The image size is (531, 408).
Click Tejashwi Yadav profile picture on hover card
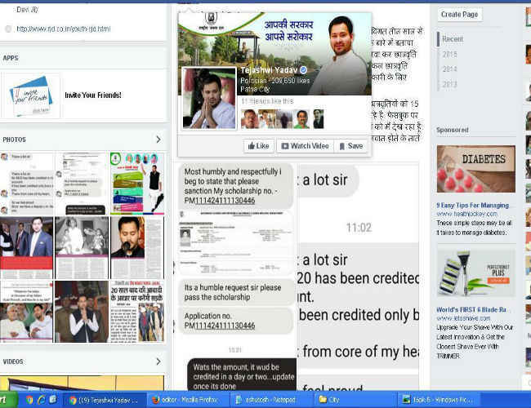209,98
